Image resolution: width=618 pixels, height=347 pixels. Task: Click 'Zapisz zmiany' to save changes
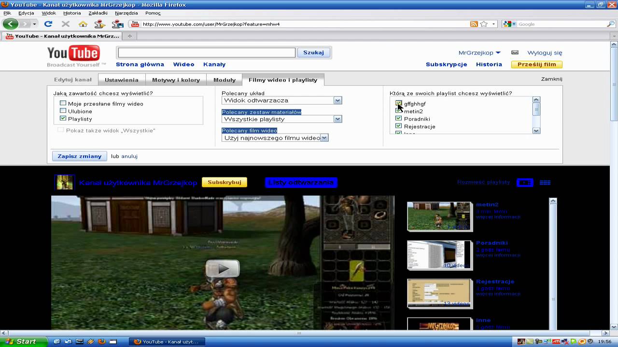(x=80, y=156)
